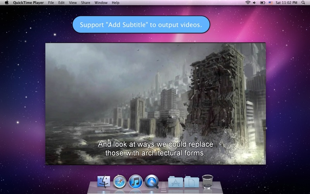Open the View menu
Viewport: 310px width, 194px height.
[73, 3]
